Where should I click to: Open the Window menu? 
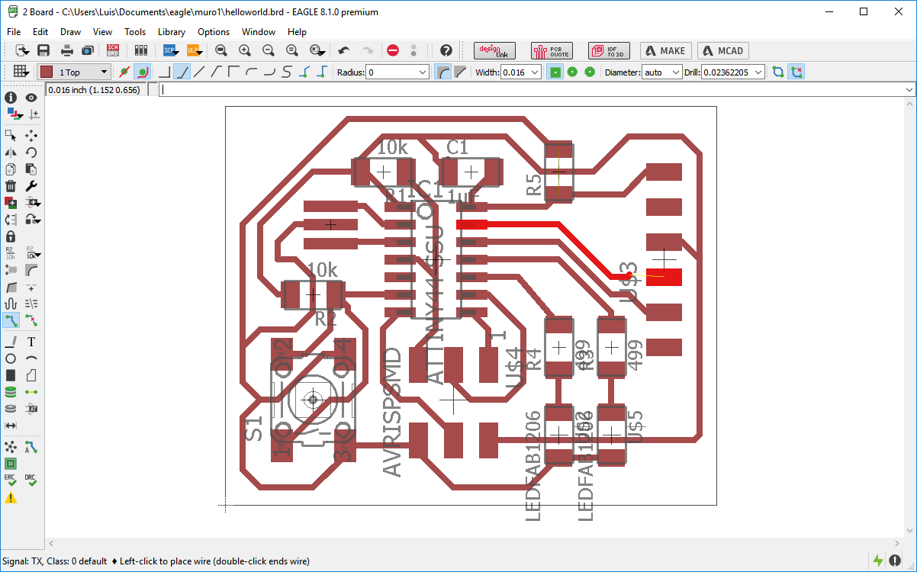coord(259,32)
